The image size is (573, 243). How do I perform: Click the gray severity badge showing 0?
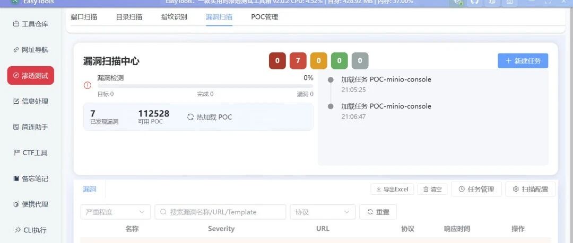tap(360, 61)
